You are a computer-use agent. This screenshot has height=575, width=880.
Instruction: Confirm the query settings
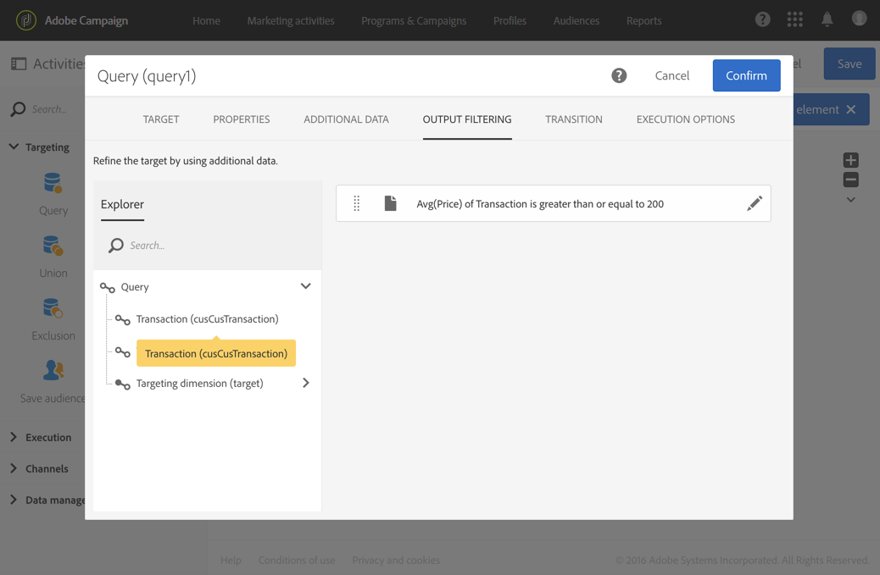(746, 75)
